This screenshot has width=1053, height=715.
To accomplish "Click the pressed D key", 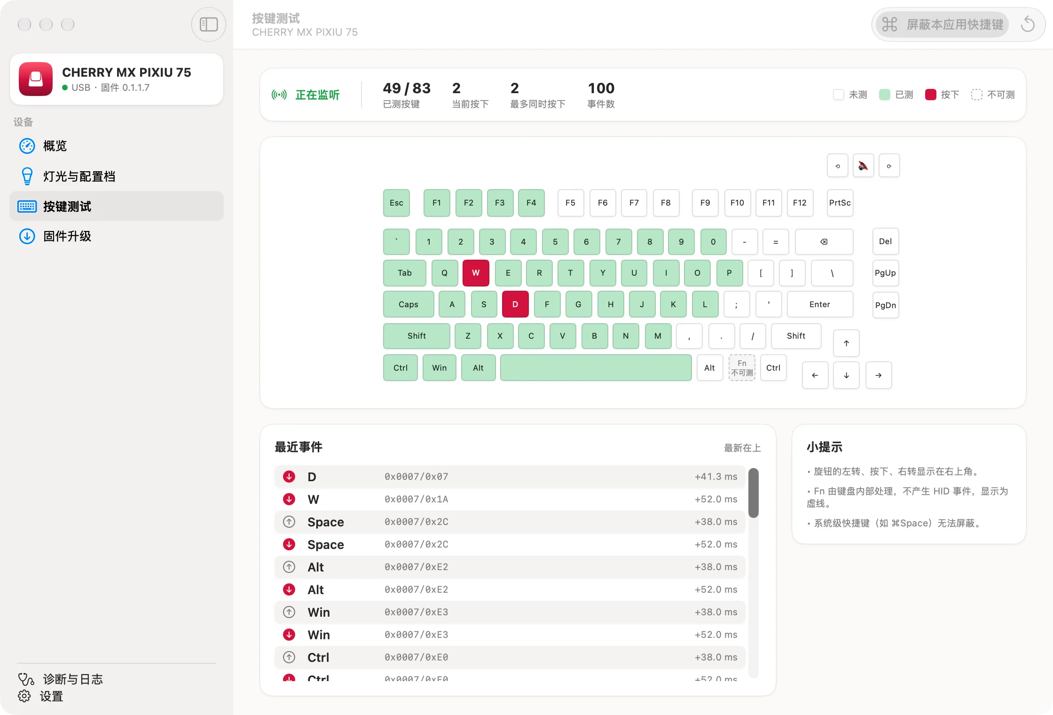I will click(515, 304).
